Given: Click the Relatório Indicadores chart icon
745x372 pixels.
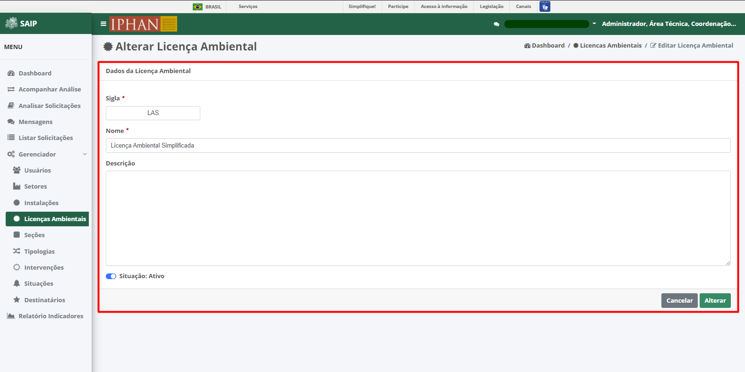Looking at the screenshot, I should point(11,316).
